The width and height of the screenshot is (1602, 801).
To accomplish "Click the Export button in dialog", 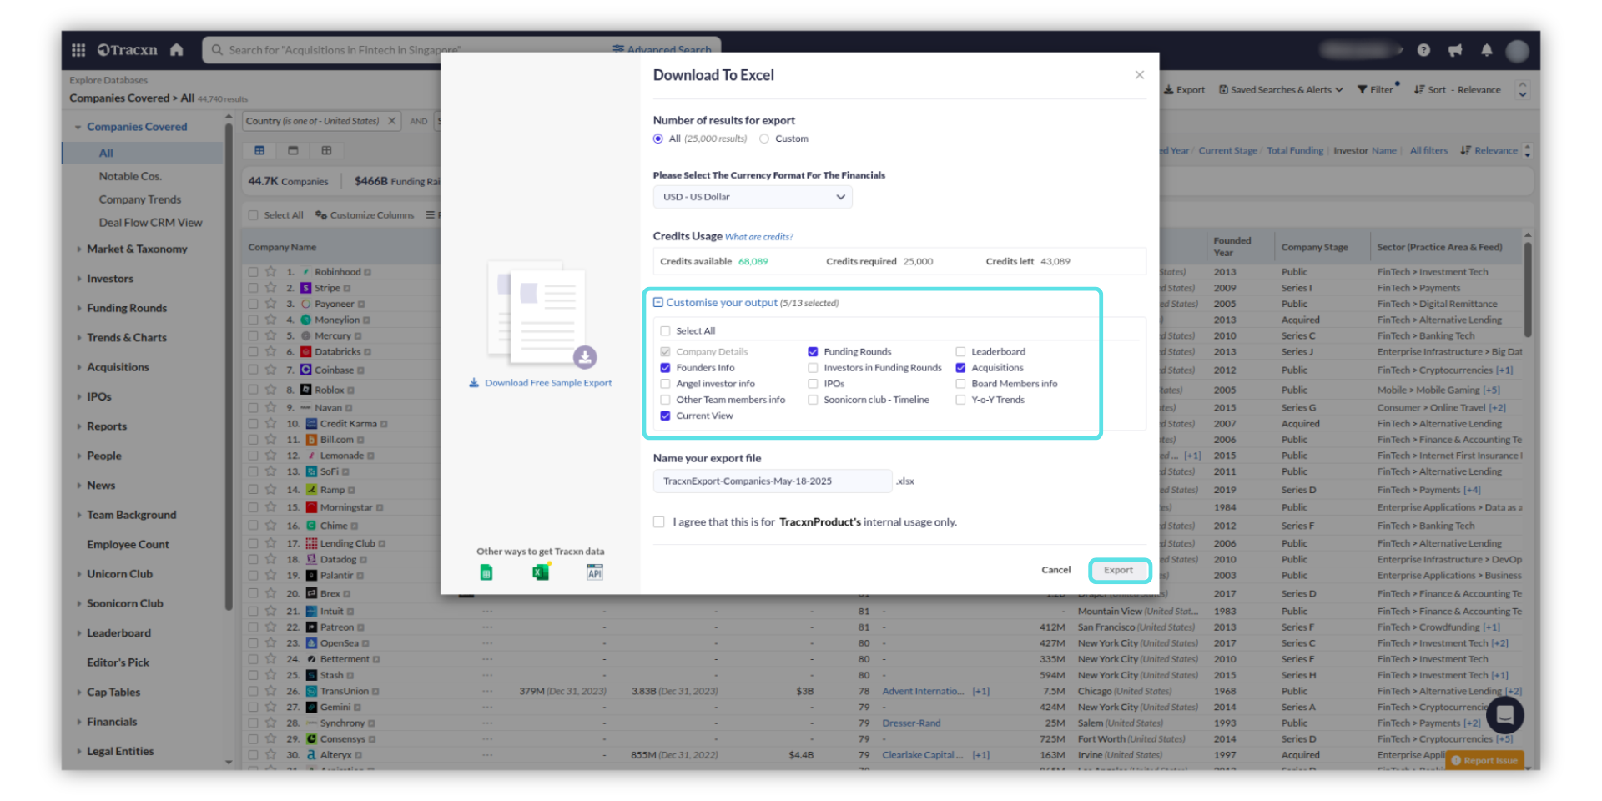I will click(1119, 571).
